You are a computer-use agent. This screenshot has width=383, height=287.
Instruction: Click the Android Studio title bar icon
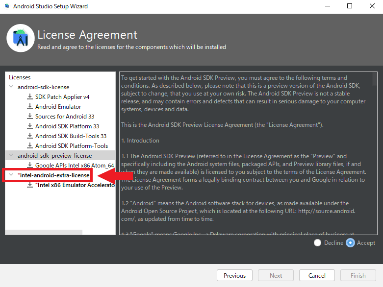7,6
